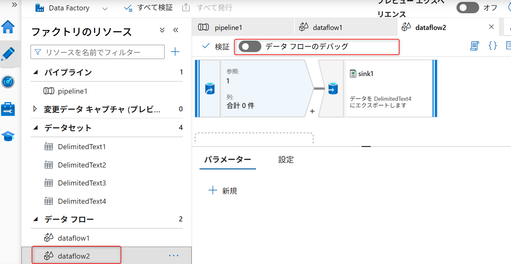Open the Manage toolbox icon in sidebar
The image size is (511, 264).
(x=8, y=109)
